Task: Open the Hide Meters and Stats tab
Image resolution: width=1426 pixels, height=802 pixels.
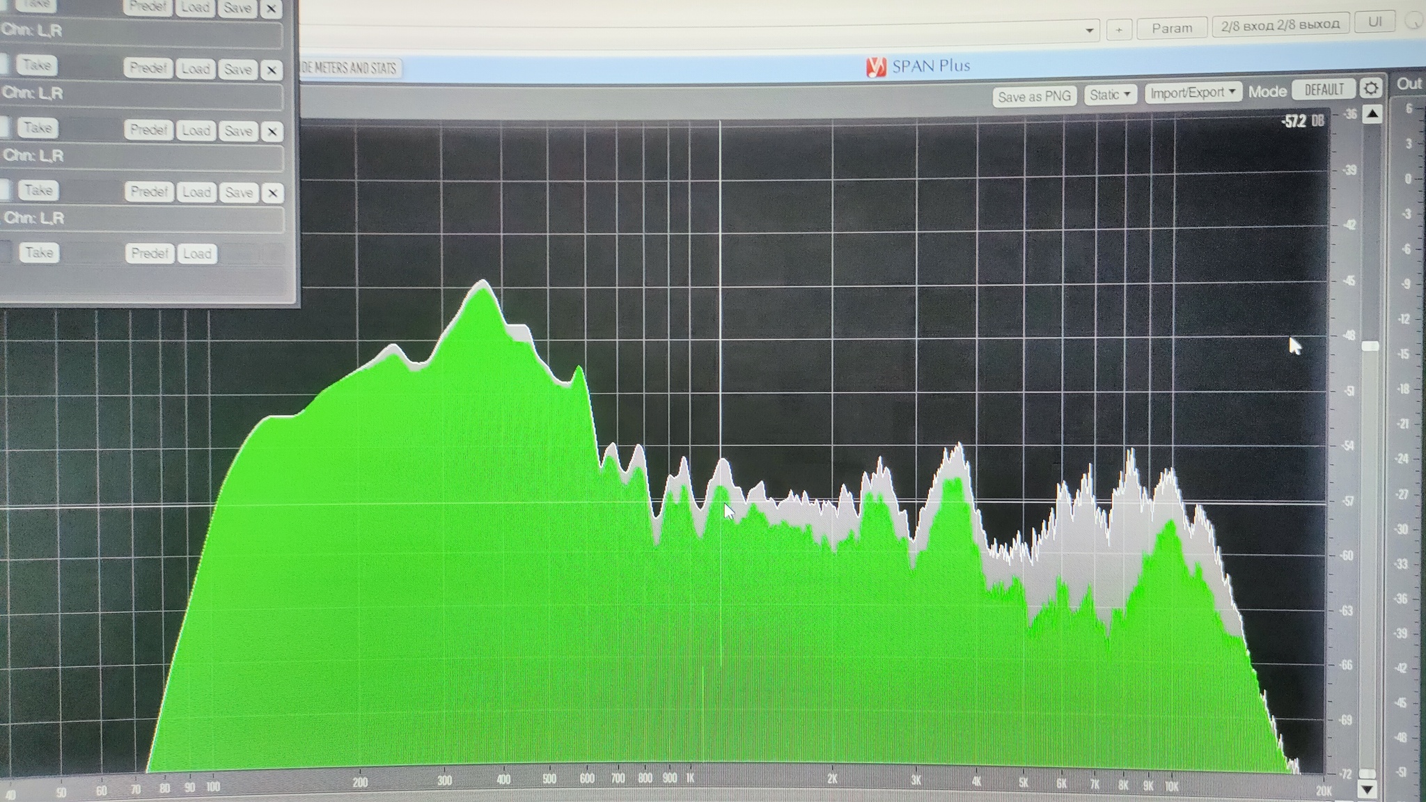Action: (x=350, y=68)
